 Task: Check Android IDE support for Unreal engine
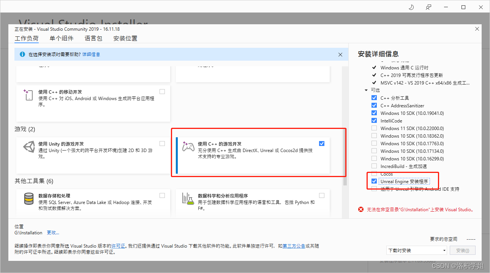point(374,189)
